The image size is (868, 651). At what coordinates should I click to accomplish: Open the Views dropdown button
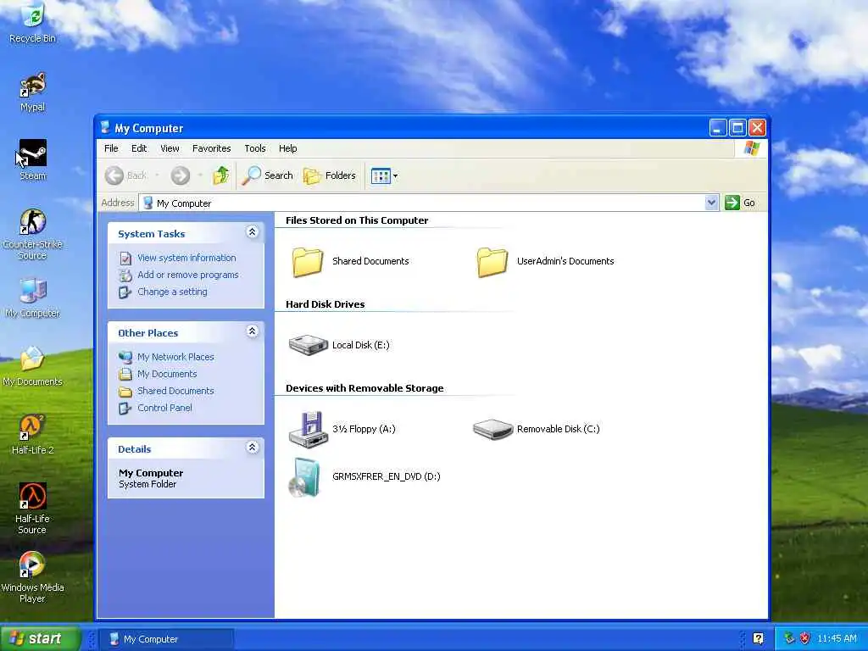pos(384,176)
